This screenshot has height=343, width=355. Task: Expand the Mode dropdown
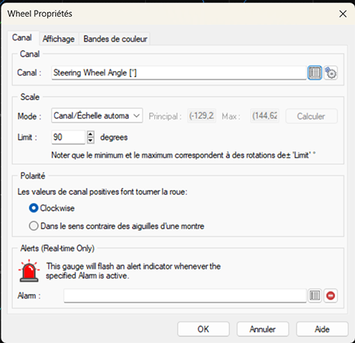pyautogui.click(x=97, y=116)
